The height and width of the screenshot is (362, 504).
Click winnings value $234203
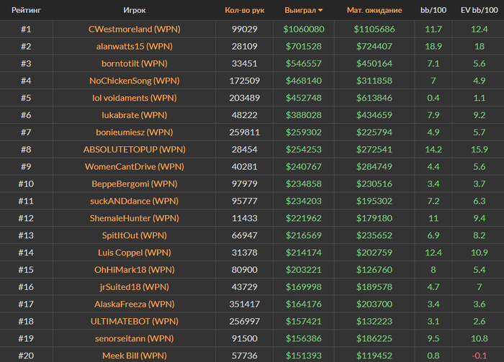(304, 201)
